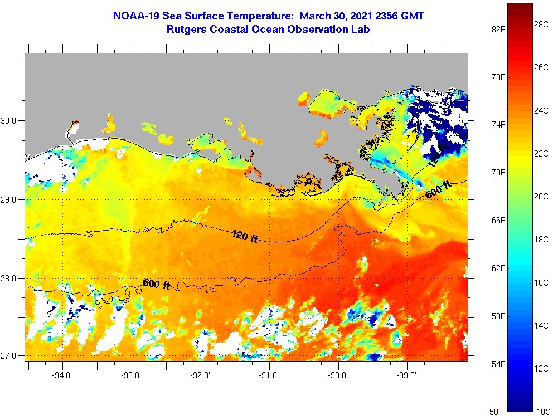This screenshot has width=553, height=420.
Task: Click the 82F colorbar label
Action: coord(498,30)
